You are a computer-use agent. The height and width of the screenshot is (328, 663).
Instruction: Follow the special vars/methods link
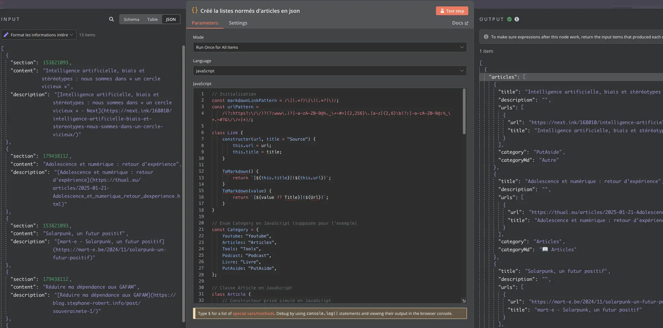(253, 313)
